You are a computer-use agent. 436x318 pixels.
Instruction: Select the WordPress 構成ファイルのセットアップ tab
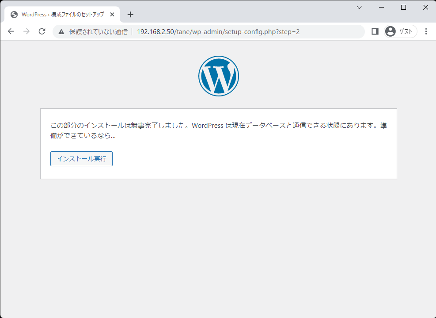[x=62, y=15]
